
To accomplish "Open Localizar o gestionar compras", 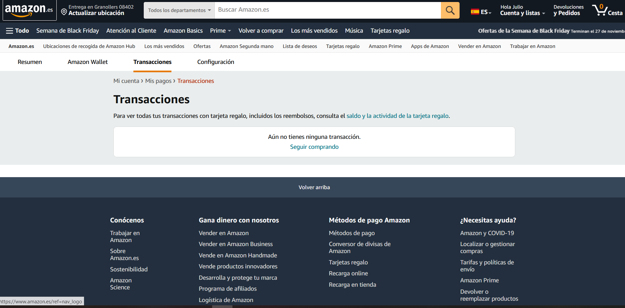I will (488, 247).
